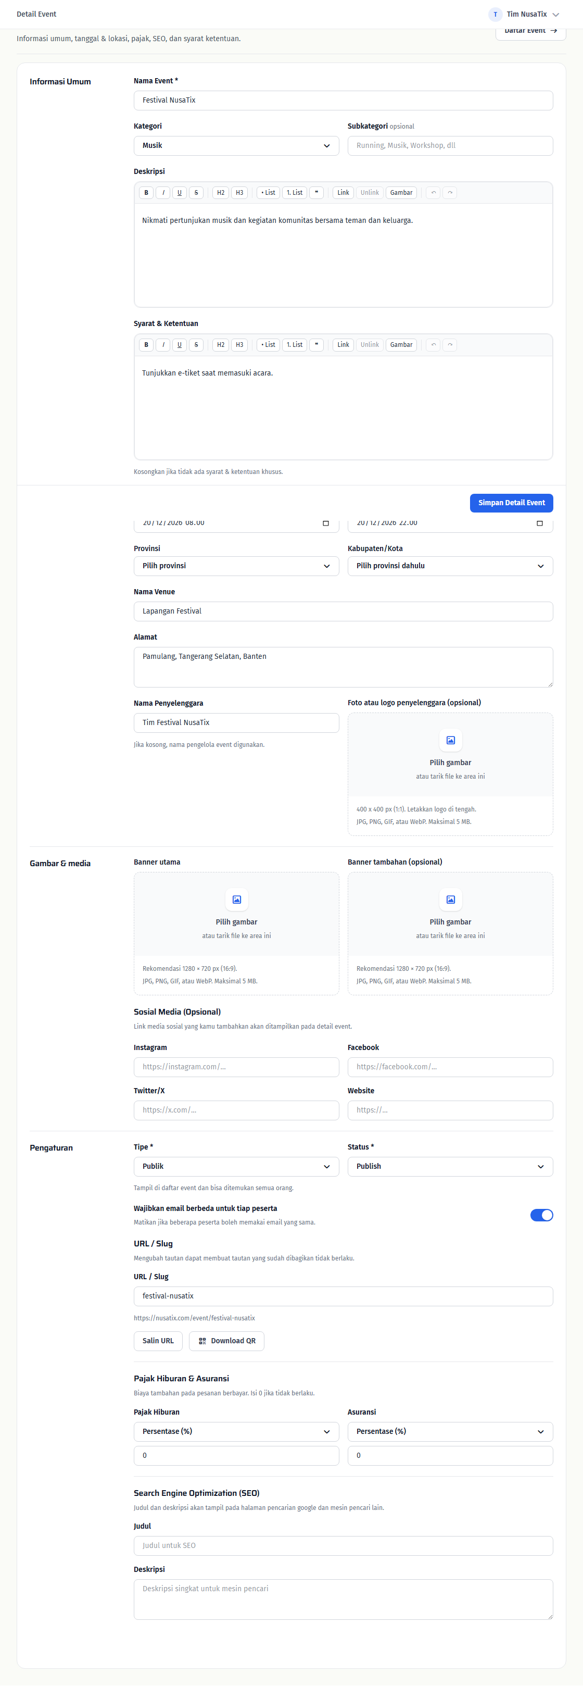This screenshot has height=1686, width=583.
Task: Underline text in Syarat & Ketentuan toolbar
Action: point(179,345)
